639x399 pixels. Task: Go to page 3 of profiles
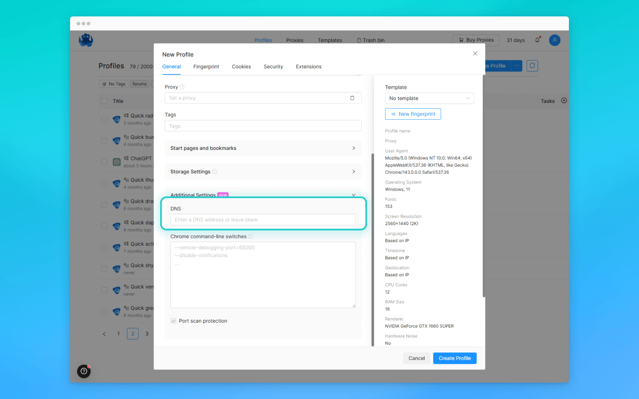(x=147, y=334)
